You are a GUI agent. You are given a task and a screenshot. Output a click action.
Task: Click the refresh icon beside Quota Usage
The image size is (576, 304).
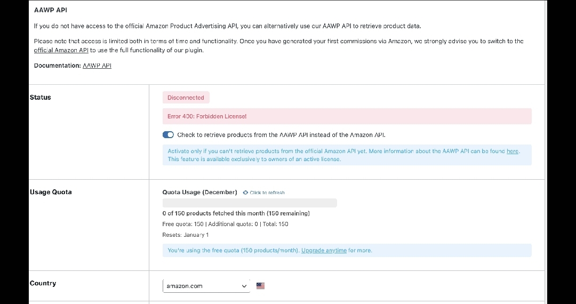point(245,193)
